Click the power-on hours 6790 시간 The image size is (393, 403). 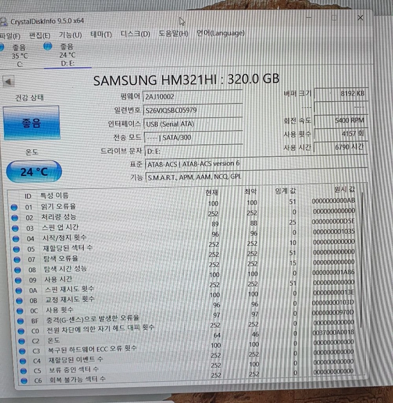click(341, 147)
